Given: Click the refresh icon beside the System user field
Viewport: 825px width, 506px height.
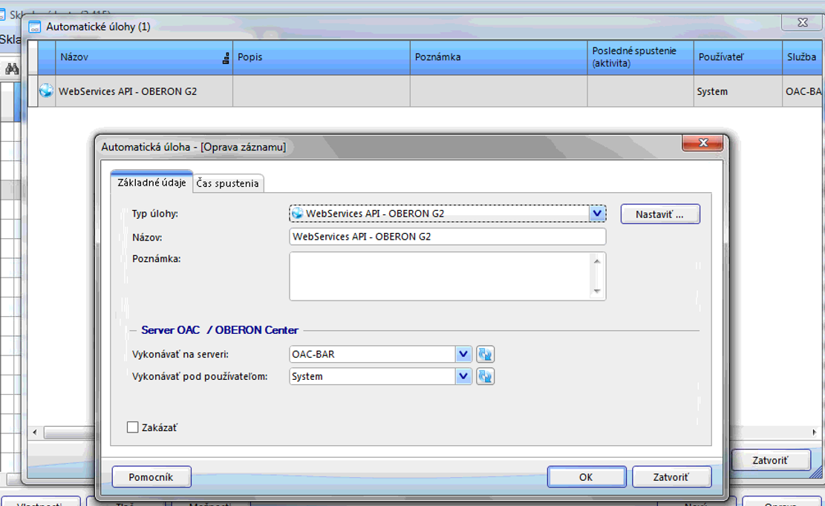Looking at the screenshot, I should (x=485, y=377).
